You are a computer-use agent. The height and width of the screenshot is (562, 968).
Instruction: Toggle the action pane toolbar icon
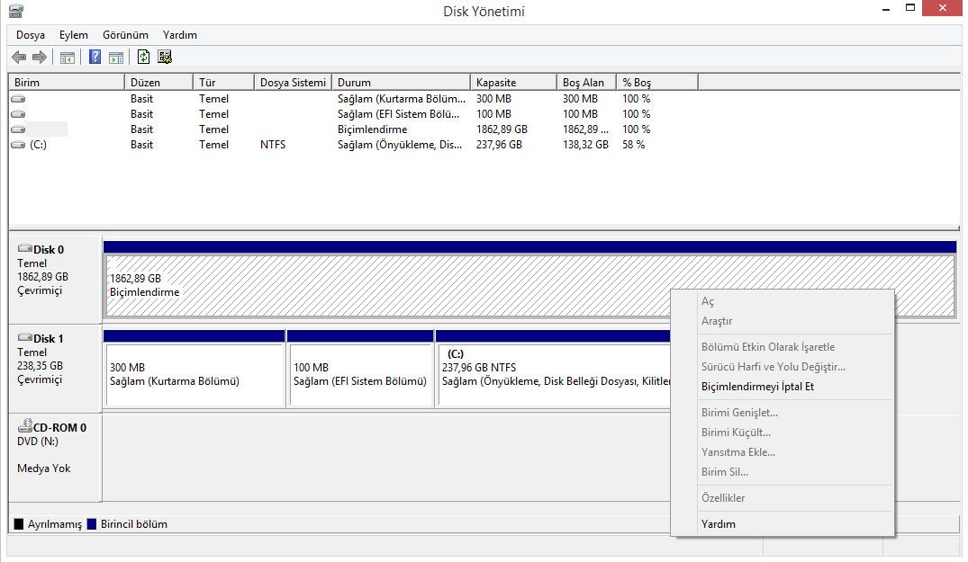pos(116,58)
